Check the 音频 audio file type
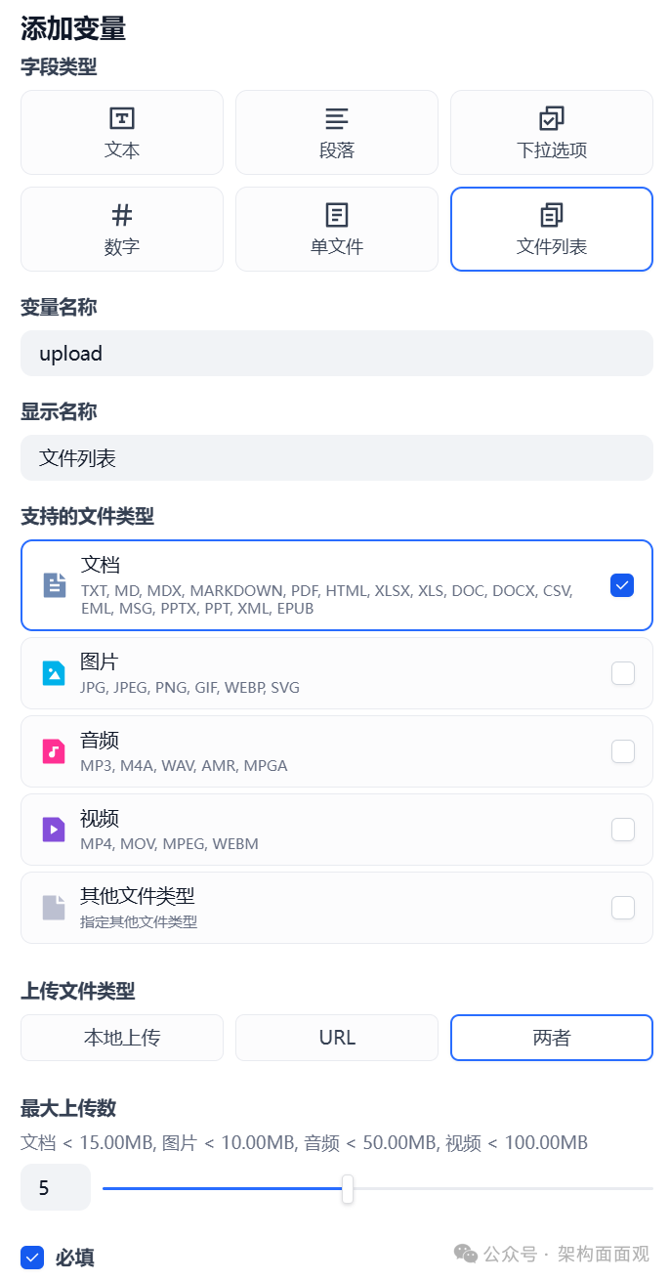The height and width of the screenshot is (1280, 670). (622, 750)
